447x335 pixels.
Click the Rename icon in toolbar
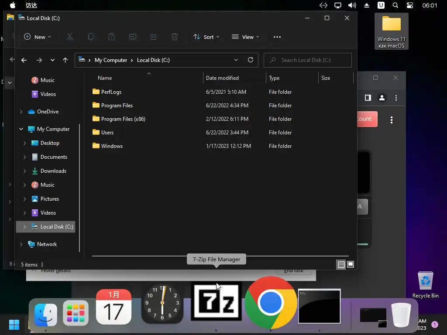133,37
